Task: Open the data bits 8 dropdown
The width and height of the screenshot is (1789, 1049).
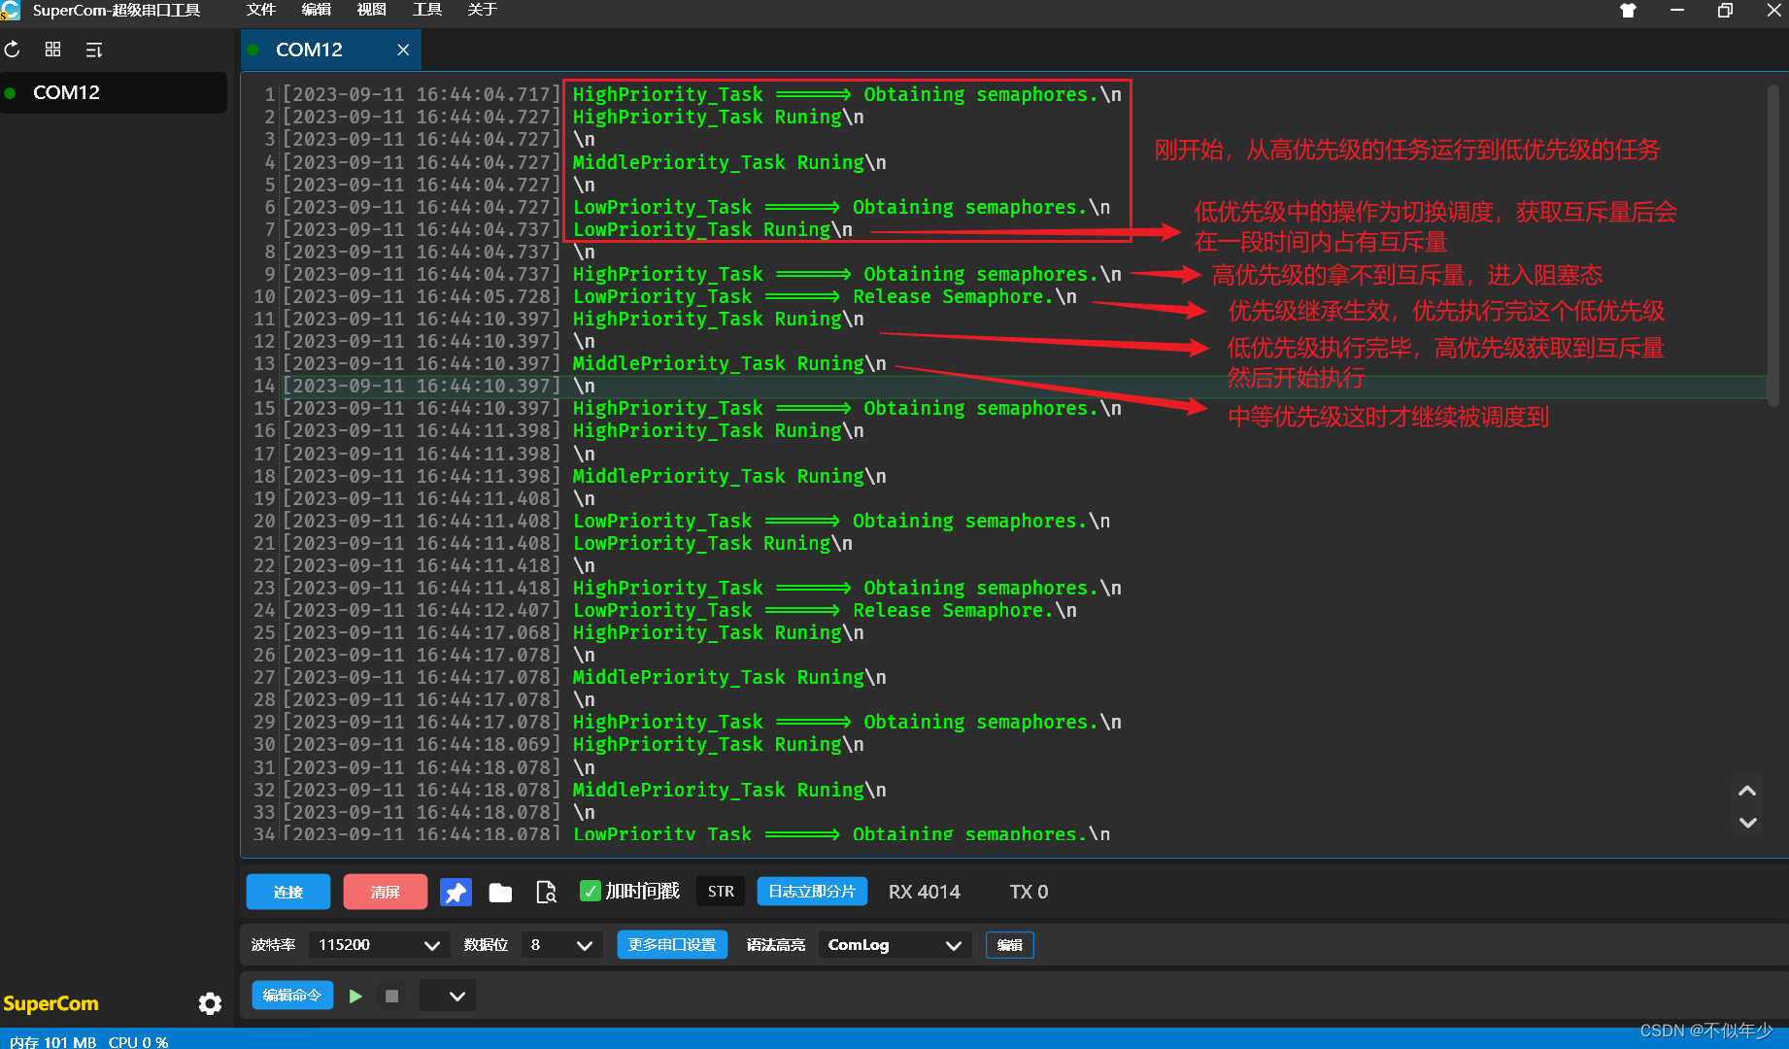Action: 561,945
